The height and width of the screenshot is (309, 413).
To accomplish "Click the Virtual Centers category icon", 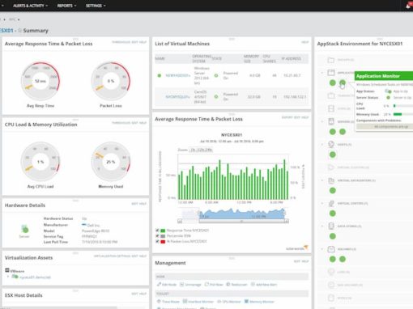I will click(x=331, y=203).
